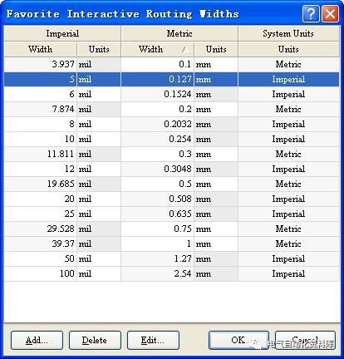Click the Imperial Width column header
Screen dimensions: 344x359
tap(41, 49)
